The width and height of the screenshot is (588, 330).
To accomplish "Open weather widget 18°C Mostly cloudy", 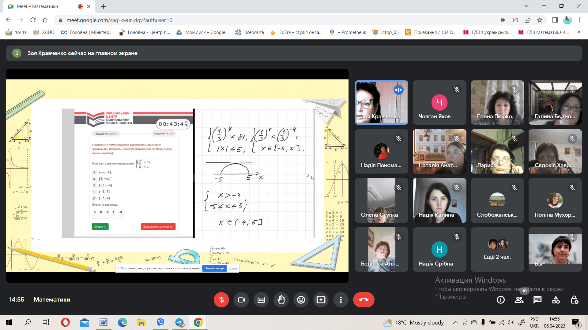I will pos(413,322).
